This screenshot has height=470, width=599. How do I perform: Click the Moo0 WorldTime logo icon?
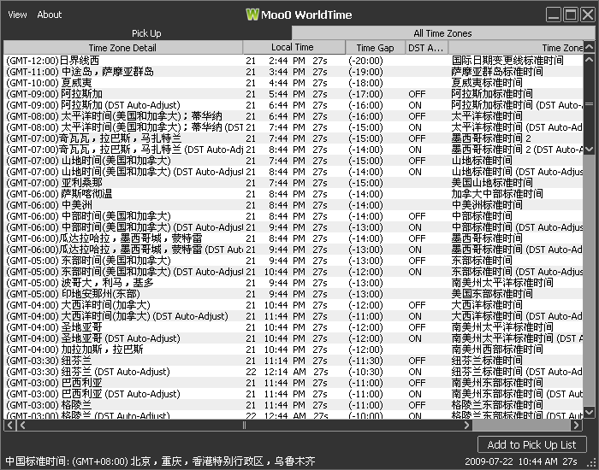[x=252, y=15]
